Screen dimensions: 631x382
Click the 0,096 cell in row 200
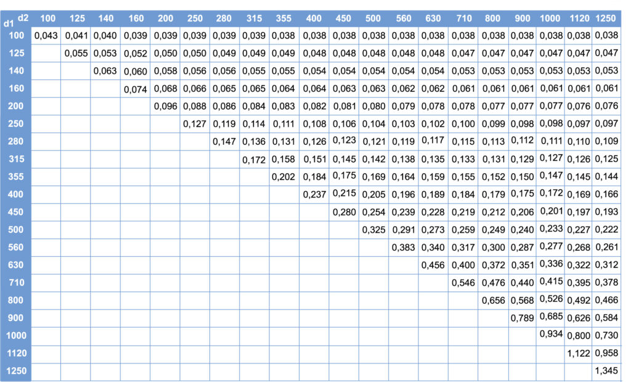165,106
